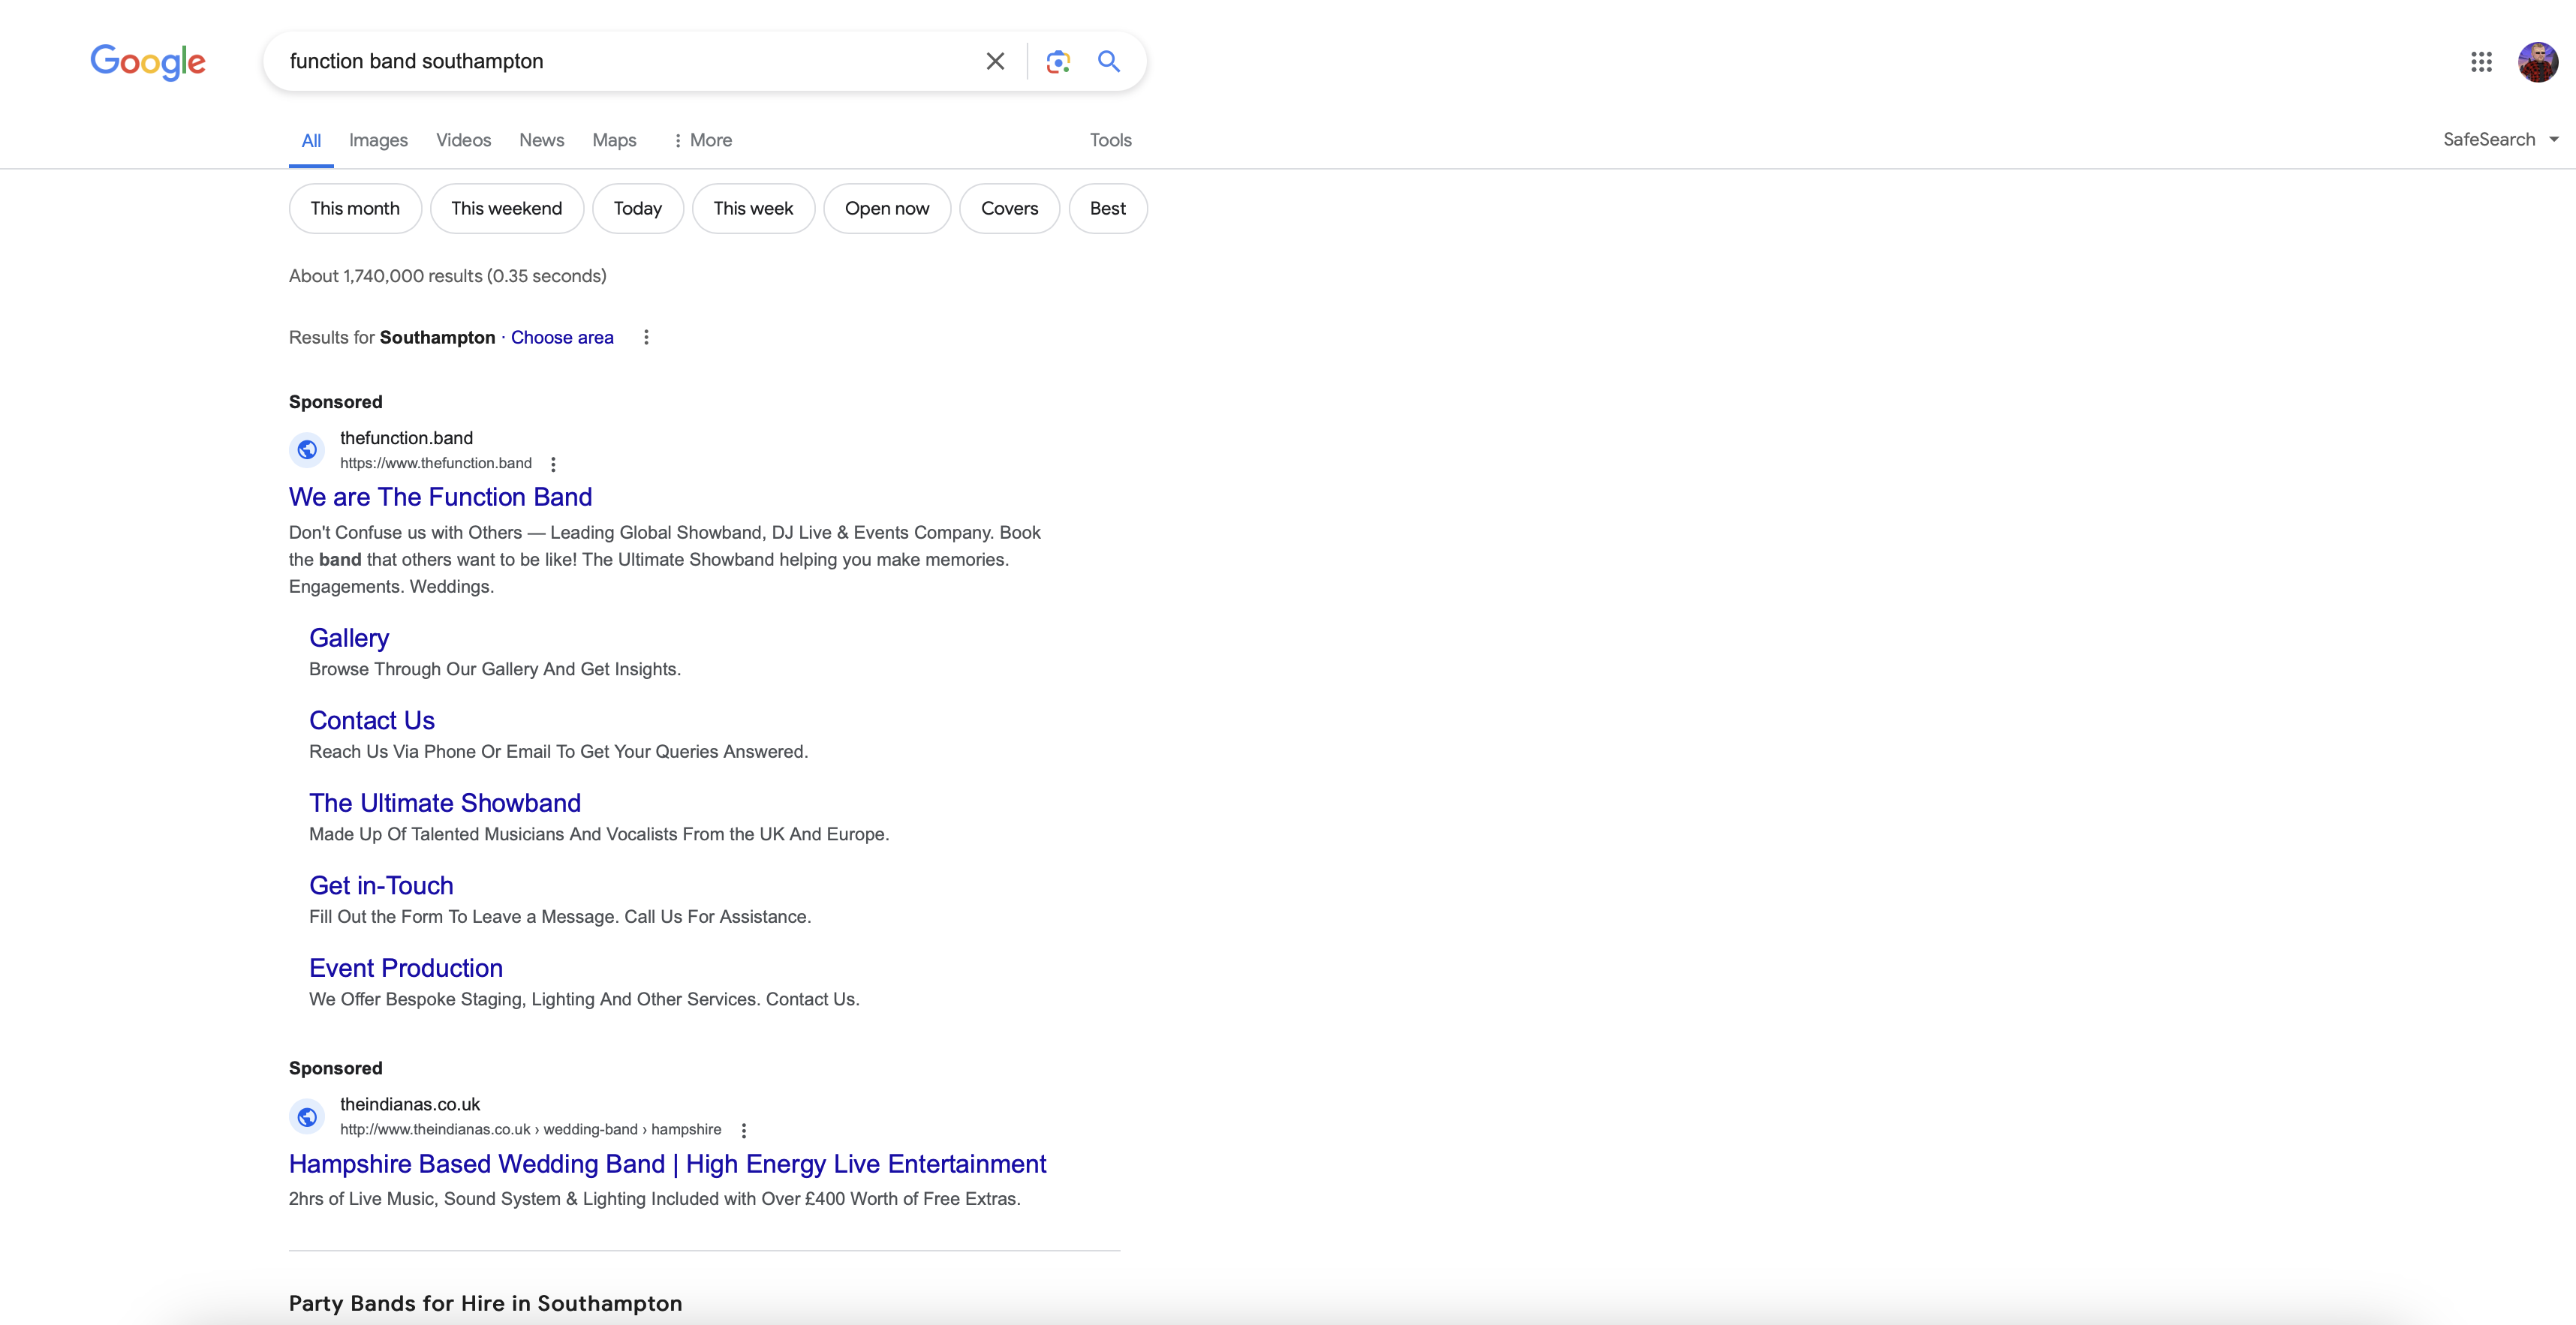Open the Get in-Touch sitelink

[381, 885]
